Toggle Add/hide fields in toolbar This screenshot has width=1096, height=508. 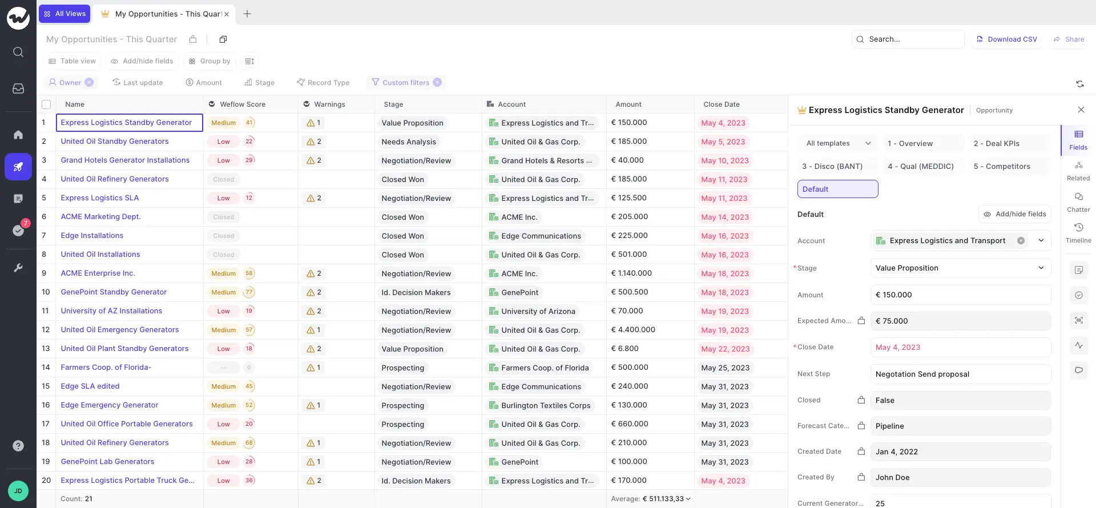click(x=142, y=61)
